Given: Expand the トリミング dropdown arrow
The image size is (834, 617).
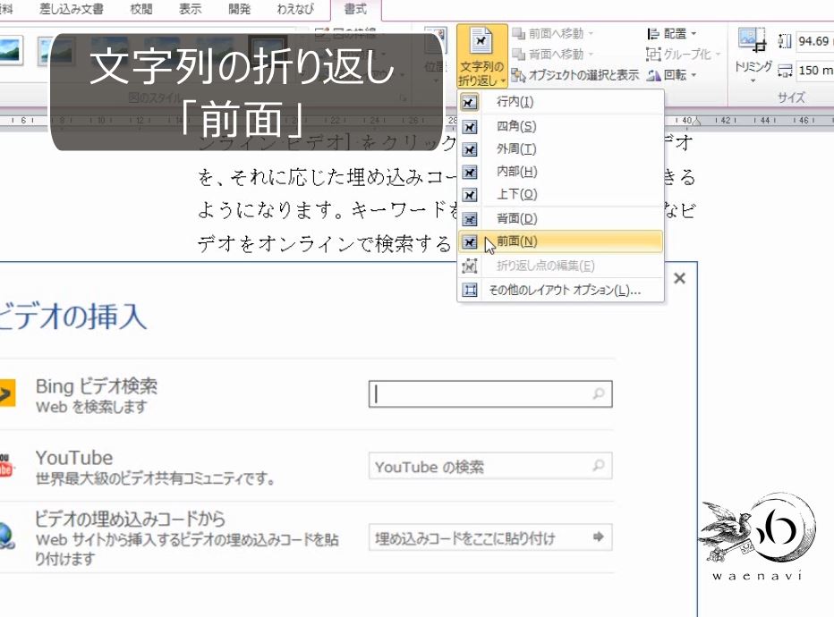Looking at the screenshot, I should [x=753, y=80].
